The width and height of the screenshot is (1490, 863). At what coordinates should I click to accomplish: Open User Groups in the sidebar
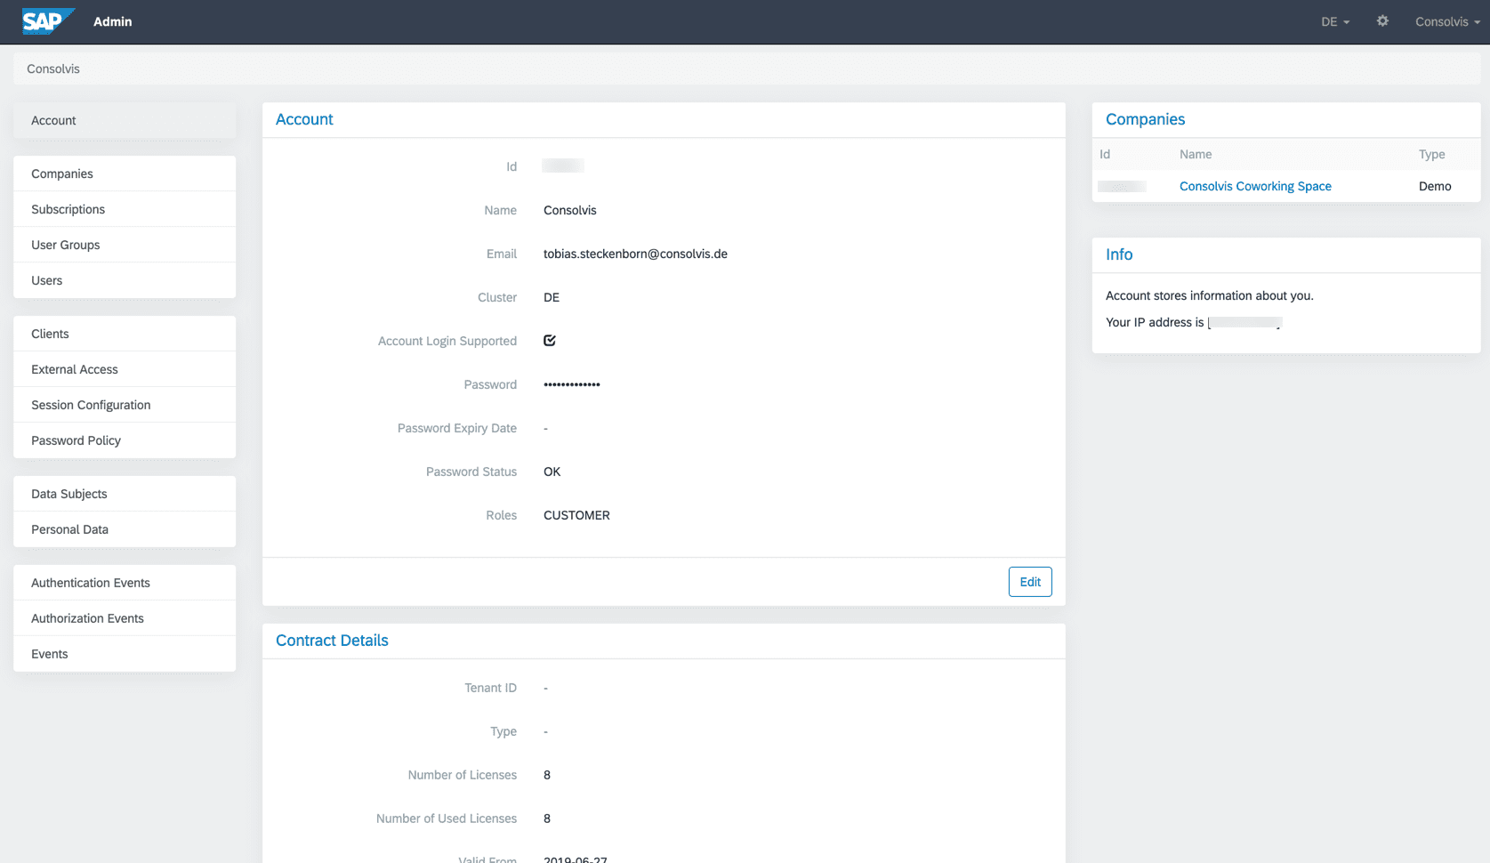[x=125, y=245]
